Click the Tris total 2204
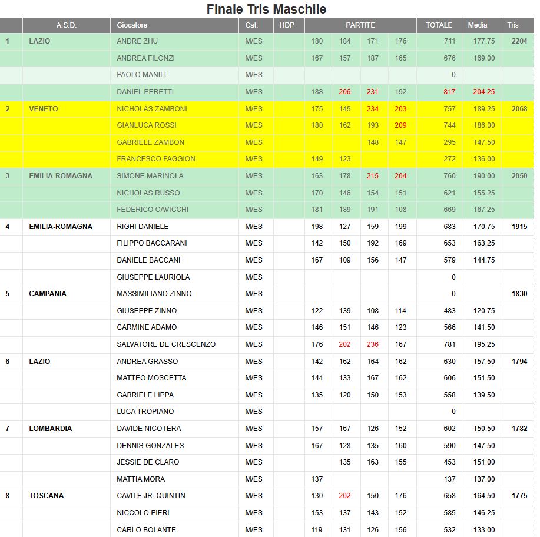 [519, 41]
